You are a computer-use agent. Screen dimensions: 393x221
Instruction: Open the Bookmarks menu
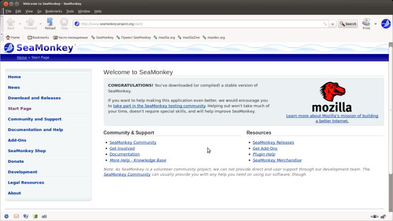pos(54,11)
